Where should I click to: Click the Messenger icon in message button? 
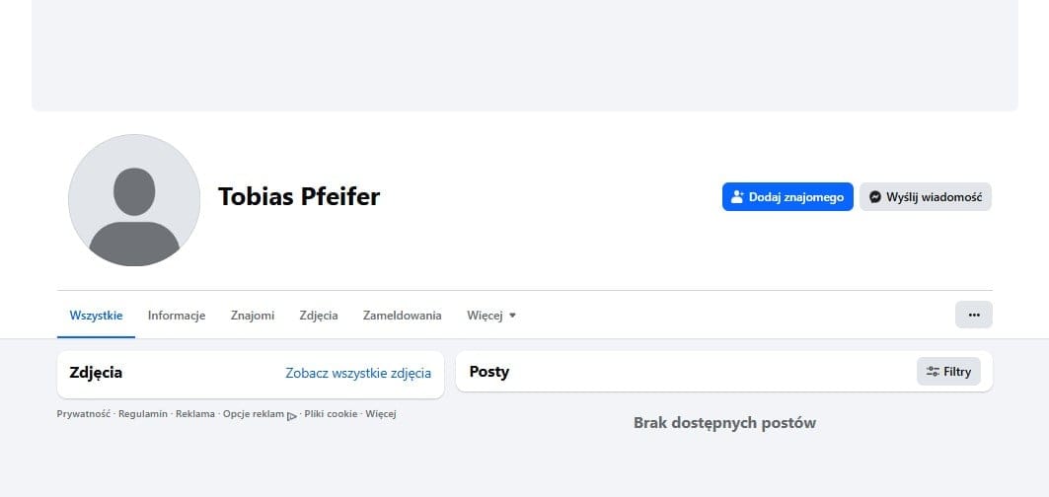[874, 197]
